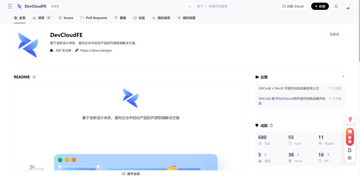
Task: Add an announcement with the plus icon
Action: [343, 77]
